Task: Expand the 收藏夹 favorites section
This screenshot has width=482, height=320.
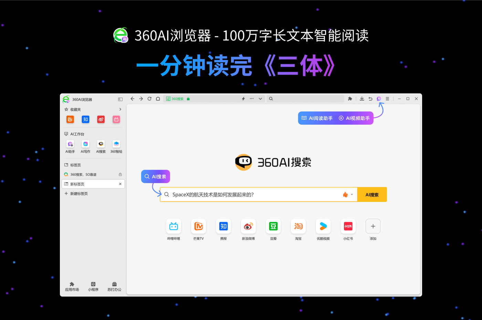Action: tap(120, 109)
